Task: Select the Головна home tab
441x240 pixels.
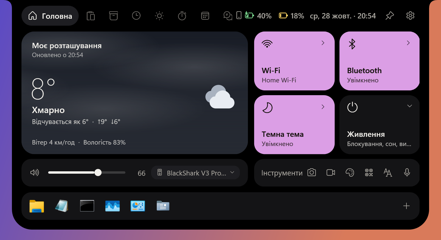Action: pos(50,16)
